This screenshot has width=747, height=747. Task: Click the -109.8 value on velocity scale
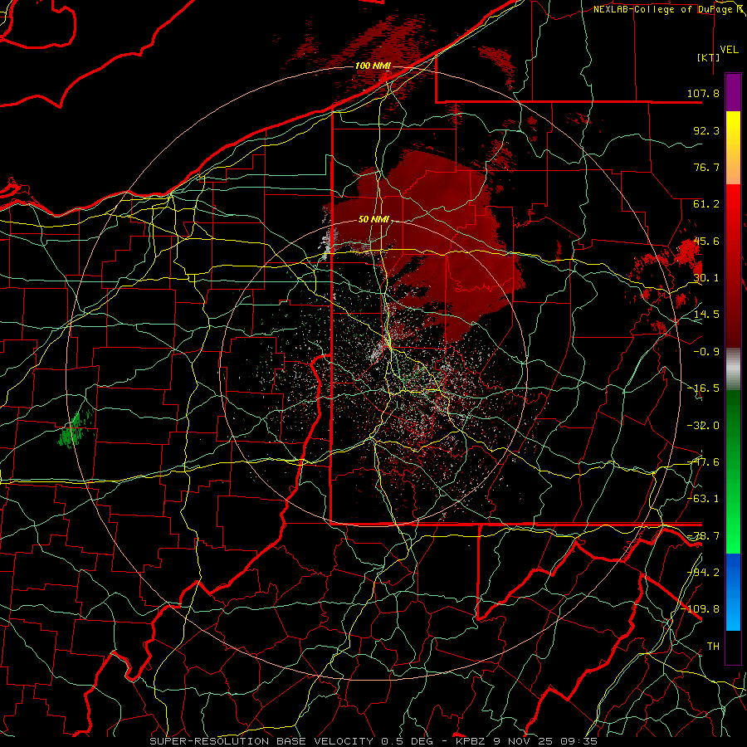(x=701, y=609)
